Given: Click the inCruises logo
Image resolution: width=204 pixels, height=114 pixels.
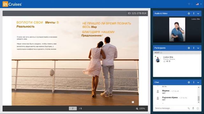Looking at the screenshot, I should tap(12, 4).
